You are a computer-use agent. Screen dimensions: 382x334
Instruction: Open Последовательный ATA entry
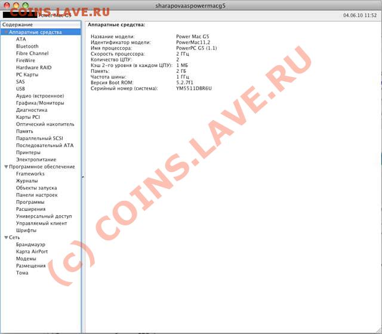click(x=45, y=145)
